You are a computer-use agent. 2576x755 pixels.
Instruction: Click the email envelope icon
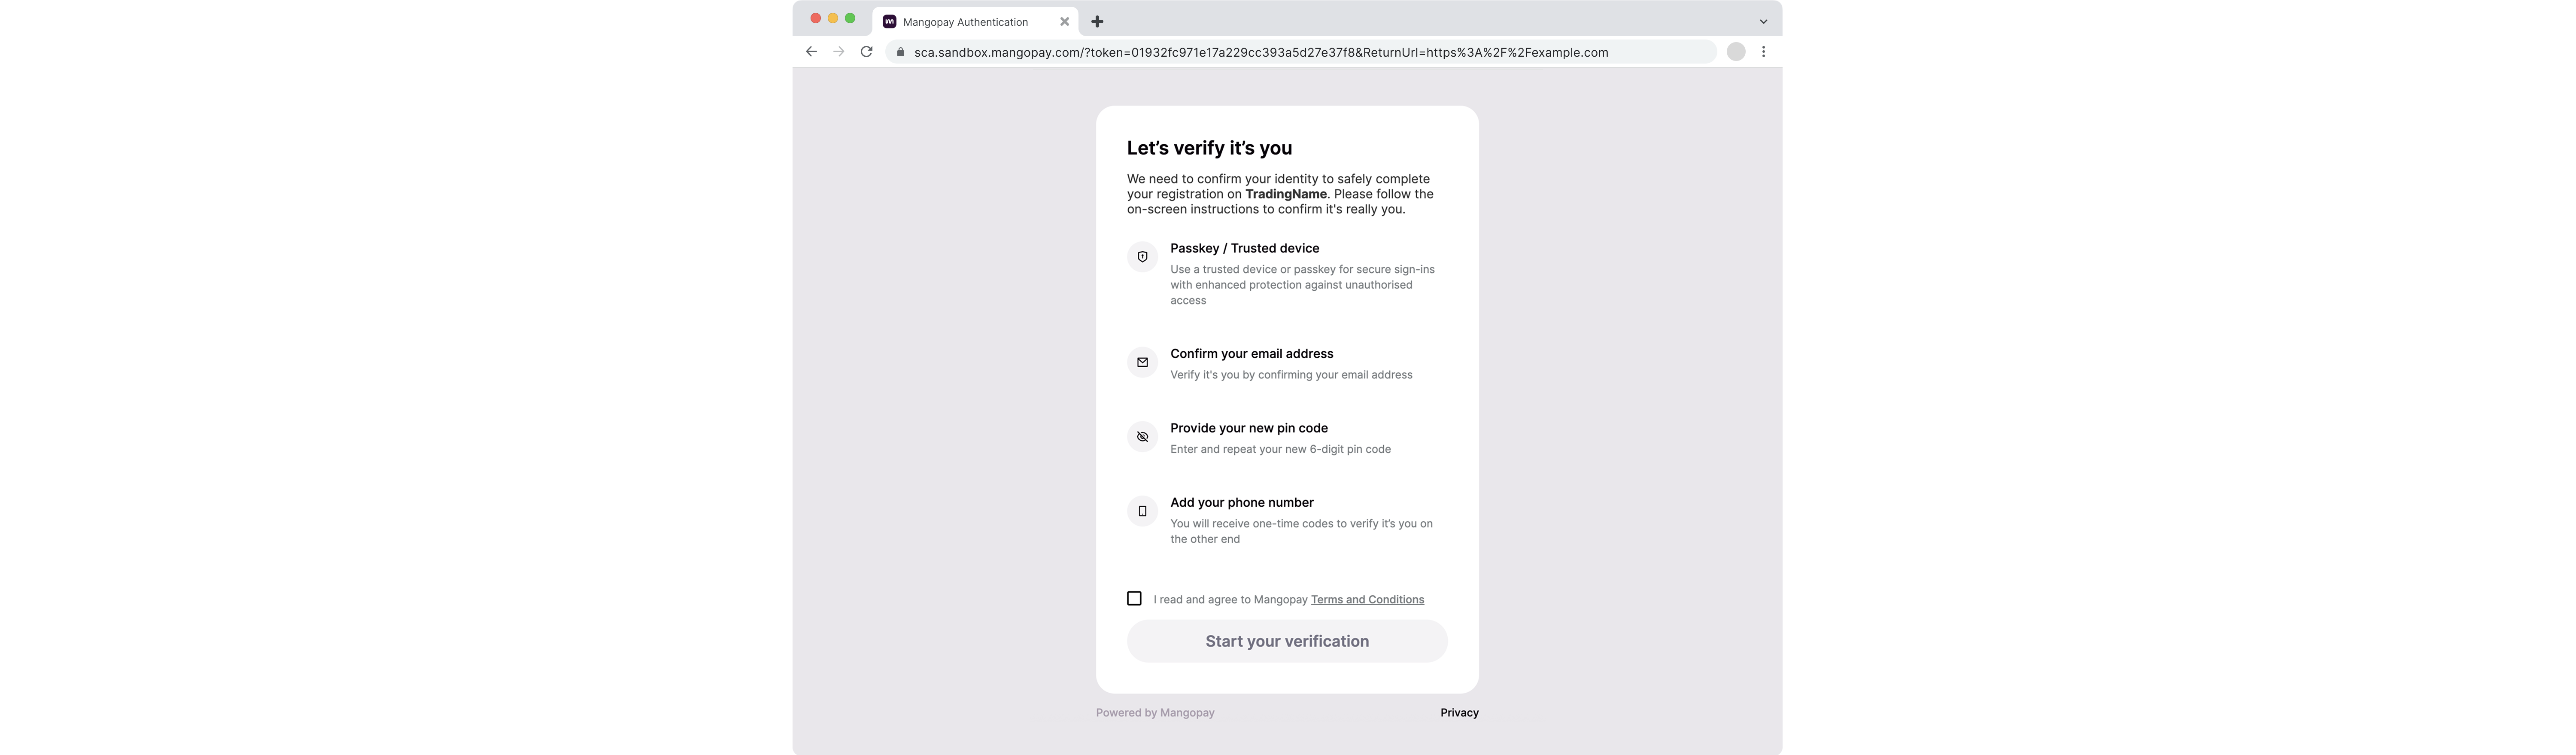pyautogui.click(x=1142, y=362)
